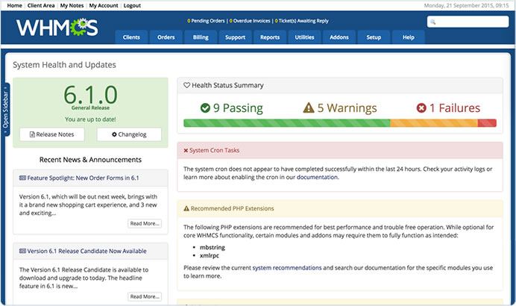Image resolution: width=516 pixels, height=306 pixels.
Task: Open the cron documentation link
Action: 317,177
